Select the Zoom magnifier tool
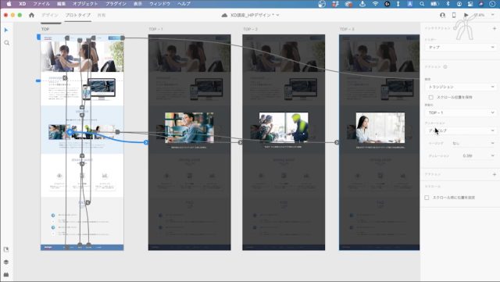Viewport: 500px width, 282px height. [7, 43]
